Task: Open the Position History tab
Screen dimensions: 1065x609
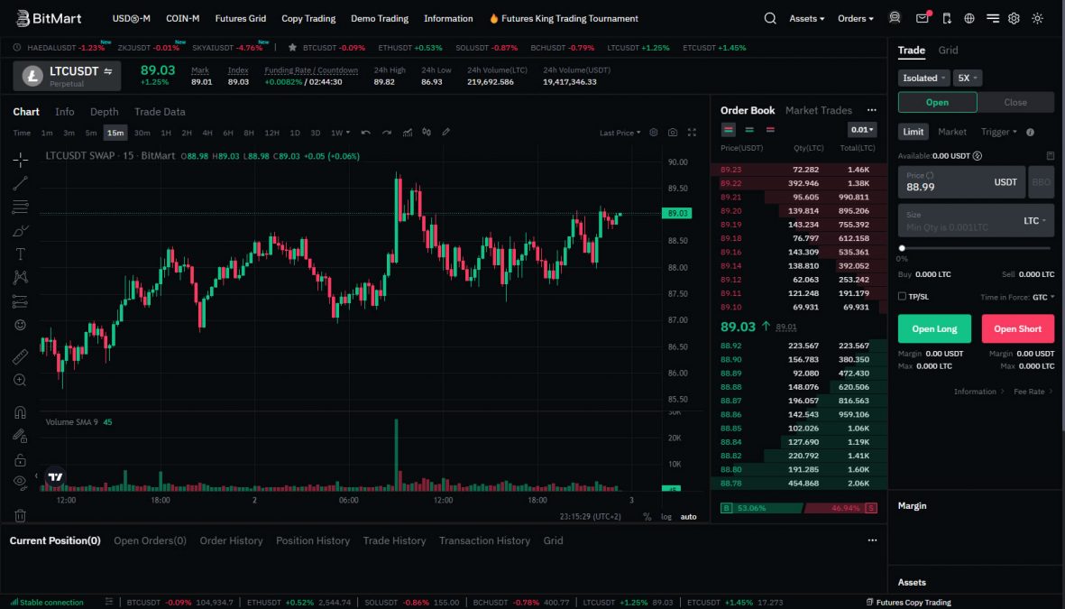Action: tap(312, 540)
